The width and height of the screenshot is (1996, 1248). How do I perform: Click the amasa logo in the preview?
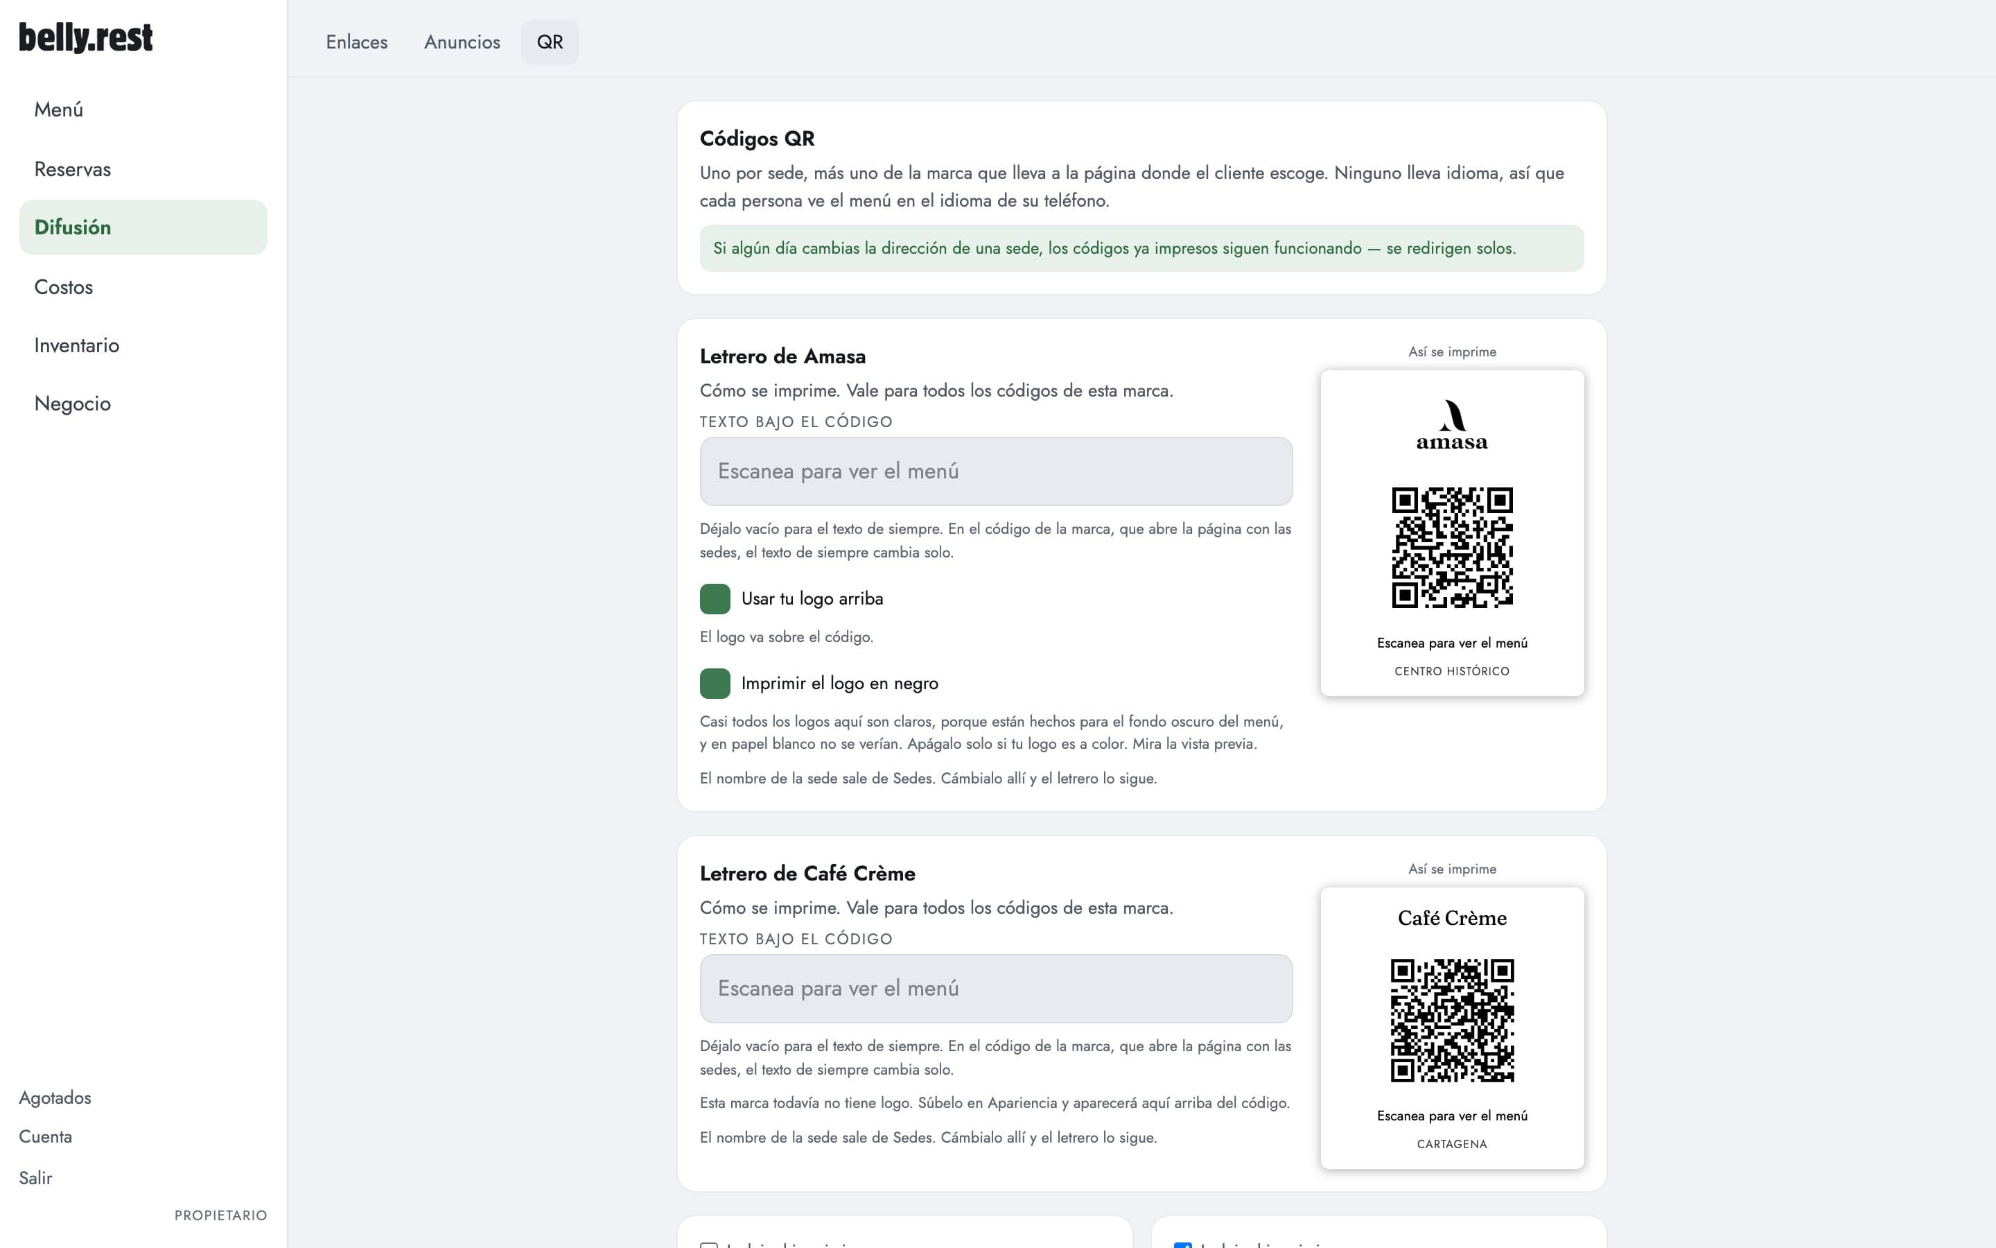coord(1452,425)
